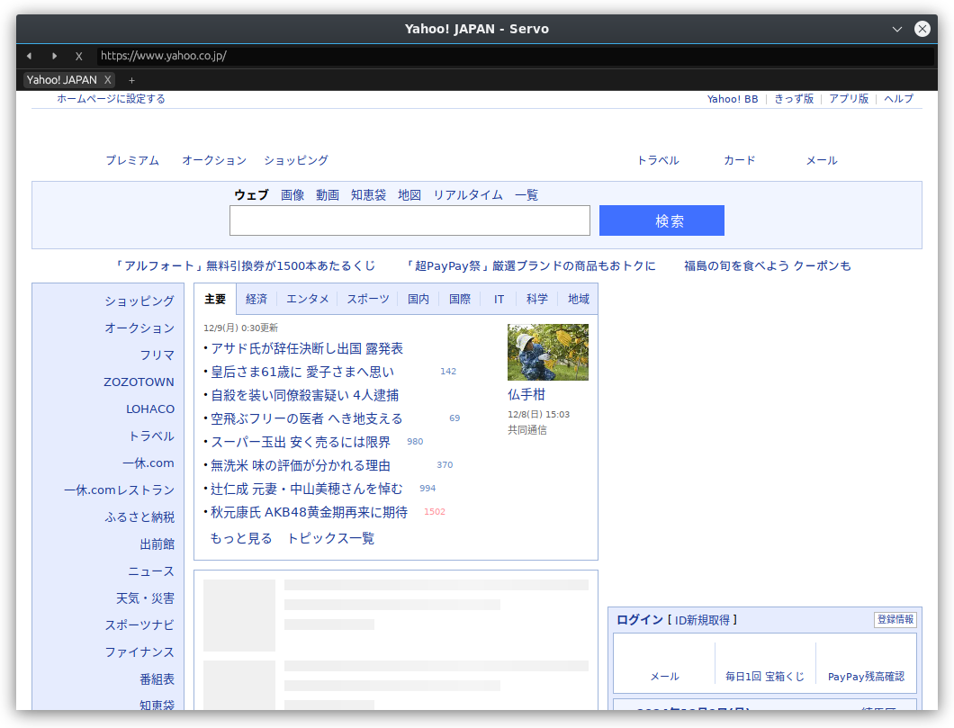Open ファイナンス in left sidebar

(x=139, y=652)
